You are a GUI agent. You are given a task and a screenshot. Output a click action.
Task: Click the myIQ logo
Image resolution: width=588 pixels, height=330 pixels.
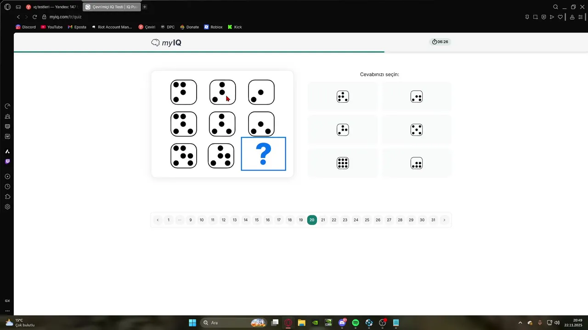tap(166, 43)
